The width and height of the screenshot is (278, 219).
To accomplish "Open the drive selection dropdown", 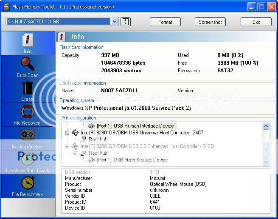I will (x=115, y=22).
